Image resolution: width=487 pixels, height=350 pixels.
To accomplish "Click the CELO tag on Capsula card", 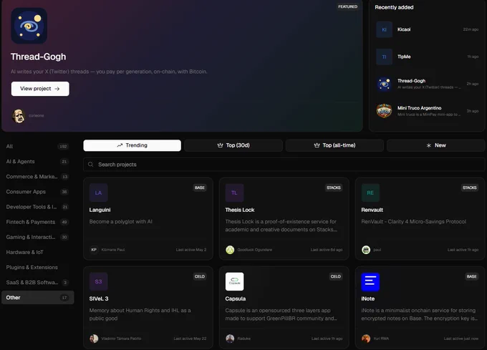I will (x=335, y=276).
